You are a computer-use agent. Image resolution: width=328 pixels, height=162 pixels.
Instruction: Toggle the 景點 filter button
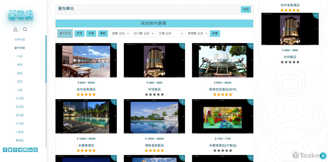(103, 33)
